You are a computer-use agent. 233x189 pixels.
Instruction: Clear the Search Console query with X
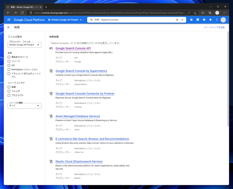[x=177, y=20]
